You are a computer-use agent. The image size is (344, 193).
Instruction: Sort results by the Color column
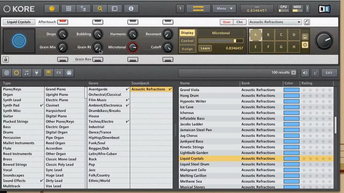point(292,83)
